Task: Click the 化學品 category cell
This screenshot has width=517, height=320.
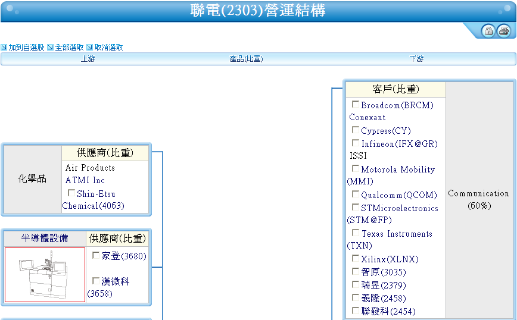Action: coord(32,179)
